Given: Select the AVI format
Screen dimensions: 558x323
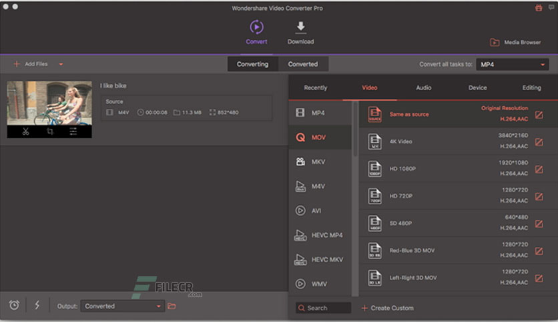Looking at the screenshot, I should click(x=320, y=211).
